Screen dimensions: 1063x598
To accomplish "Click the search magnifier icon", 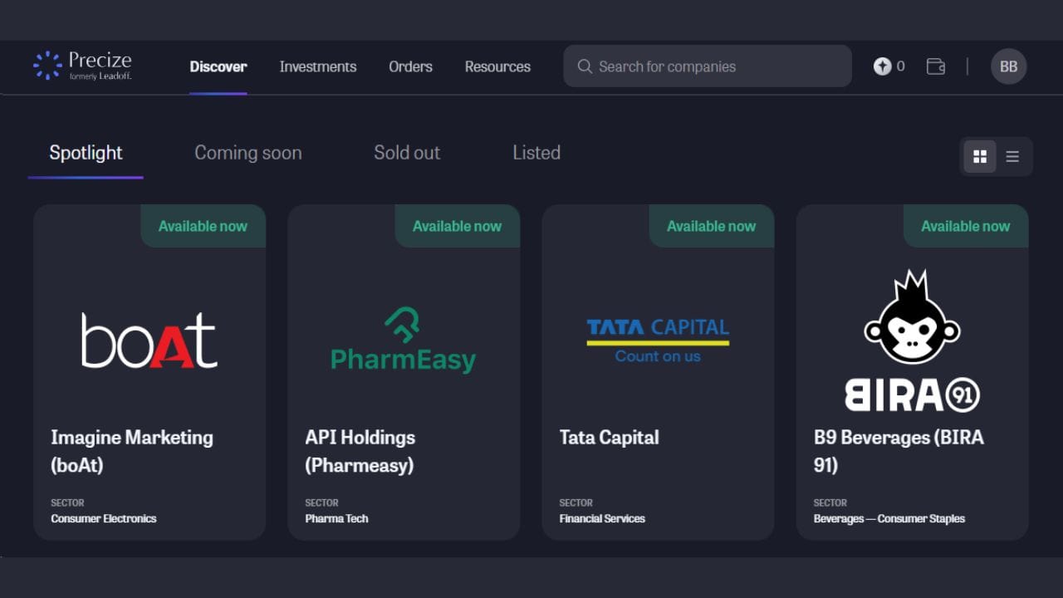I will pyautogui.click(x=585, y=66).
